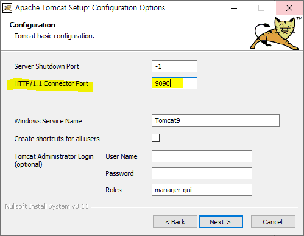The height and width of the screenshot is (236, 304).
Task: Click the User Name input field
Action: click(202, 156)
